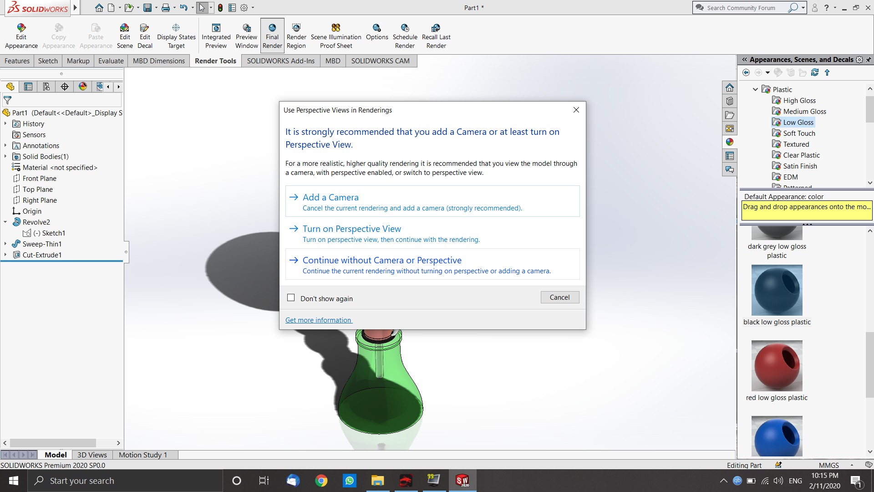Collapse the Revolve2 feature node
Image resolution: width=874 pixels, height=492 pixels.
click(x=5, y=222)
